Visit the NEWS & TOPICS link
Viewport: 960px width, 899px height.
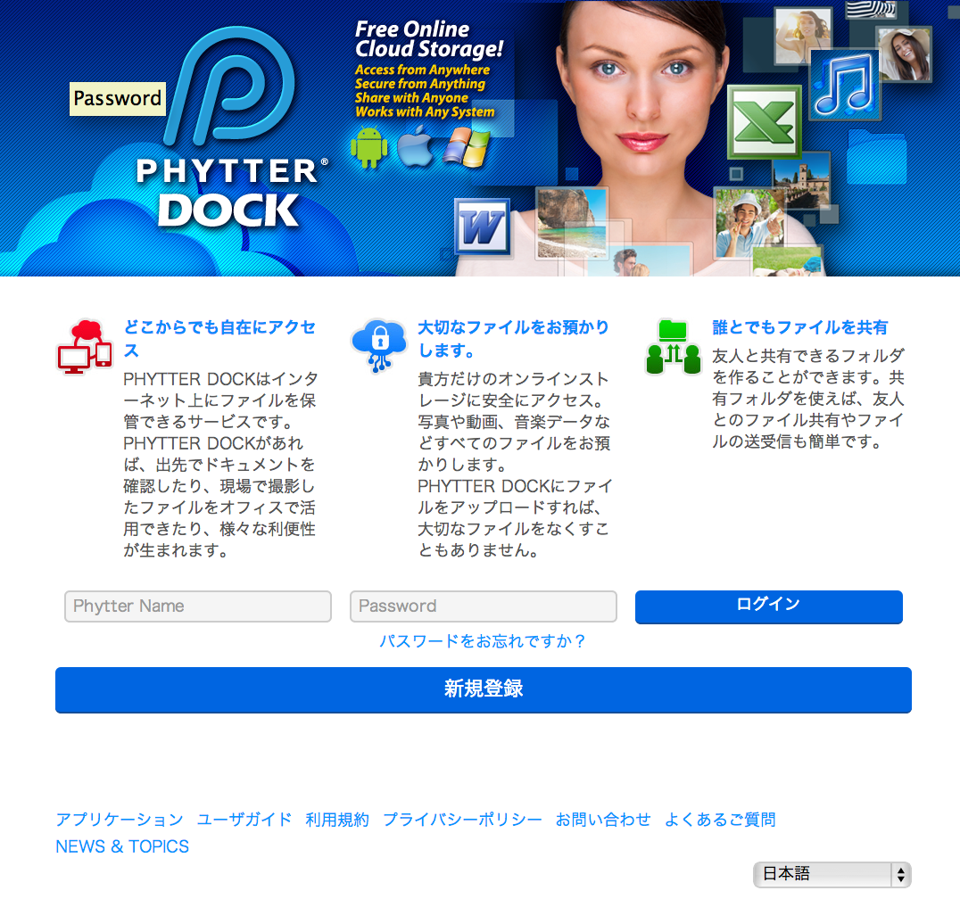click(122, 846)
